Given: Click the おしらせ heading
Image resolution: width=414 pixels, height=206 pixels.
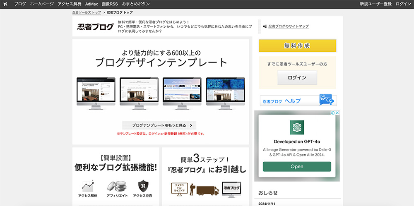Looking at the screenshot, I should point(268,192).
